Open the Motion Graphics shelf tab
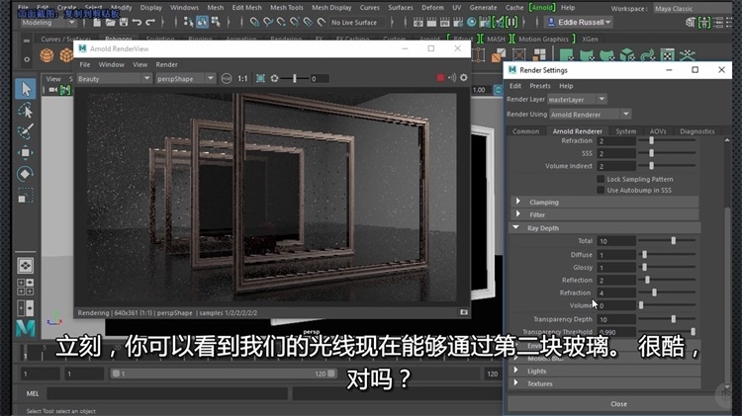 pyautogui.click(x=543, y=39)
